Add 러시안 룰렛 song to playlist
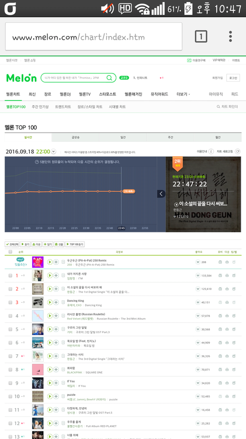246x439 pixels. coord(56,316)
